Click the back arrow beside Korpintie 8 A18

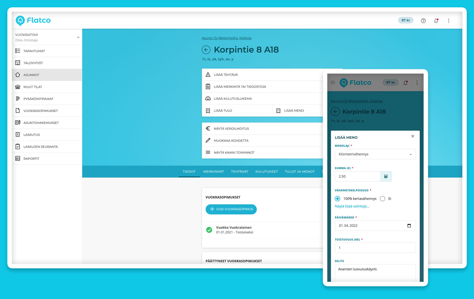pos(206,50)
